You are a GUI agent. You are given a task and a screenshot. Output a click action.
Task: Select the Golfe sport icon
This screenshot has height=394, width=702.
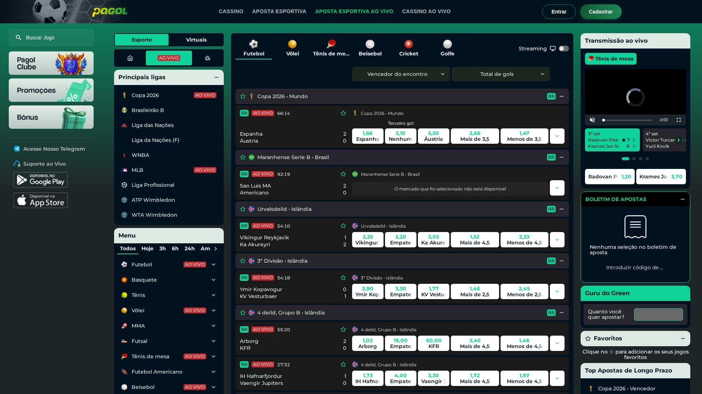click(448, 49)
